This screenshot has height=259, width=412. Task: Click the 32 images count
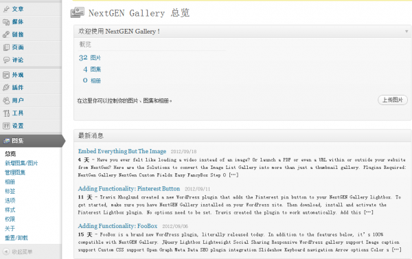coord(83,58)
